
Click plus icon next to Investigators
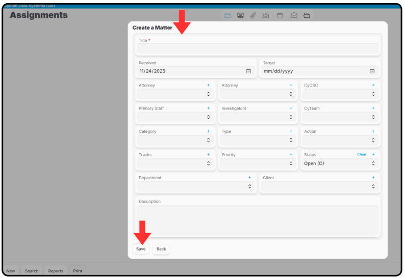tap(291, 108)
